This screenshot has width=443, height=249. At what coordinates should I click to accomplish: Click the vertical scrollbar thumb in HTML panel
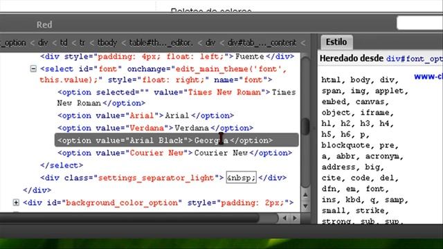point(305,126)
